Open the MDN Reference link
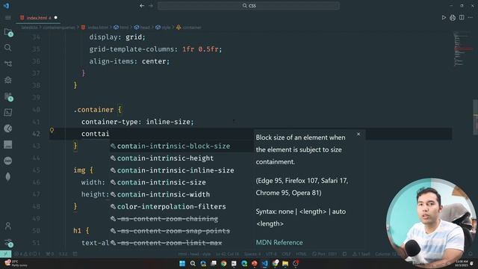The width and height of the screenshot is (478, 269). (279, 242)
